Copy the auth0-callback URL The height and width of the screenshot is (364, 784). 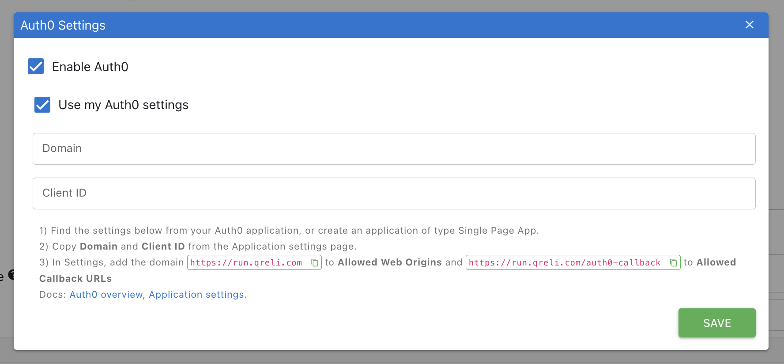pos(673,263)
